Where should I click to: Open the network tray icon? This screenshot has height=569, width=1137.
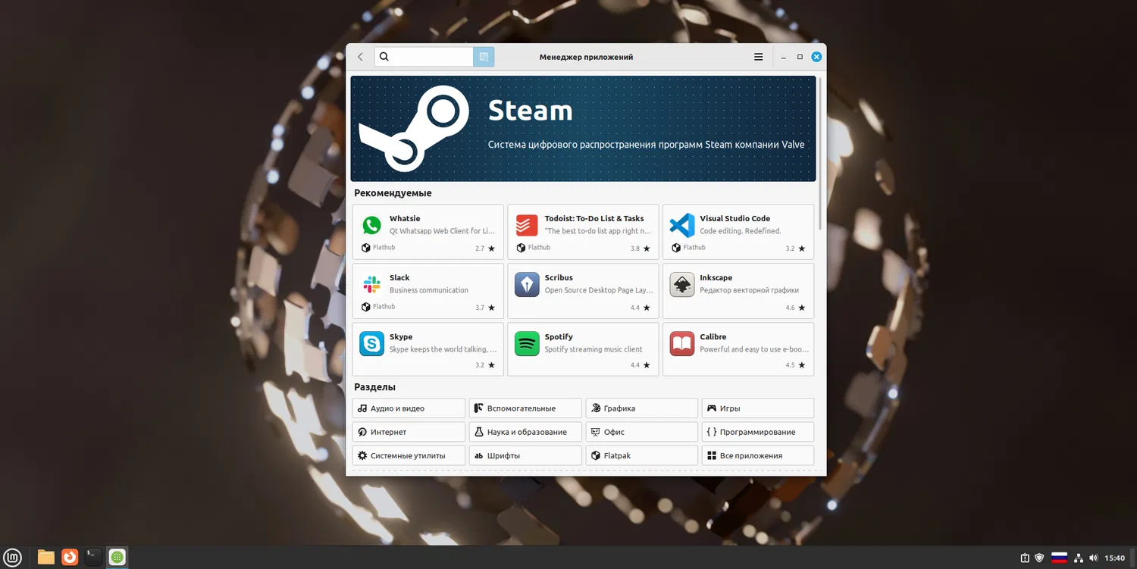tap(1079, 558)
